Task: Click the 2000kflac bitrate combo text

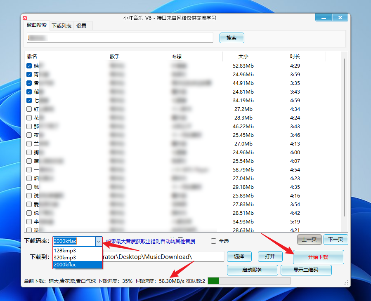Action: click(x=65, y=241)
